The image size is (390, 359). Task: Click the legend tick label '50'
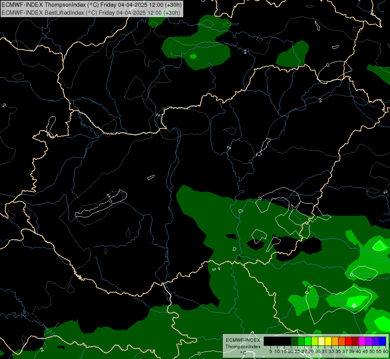372,351
